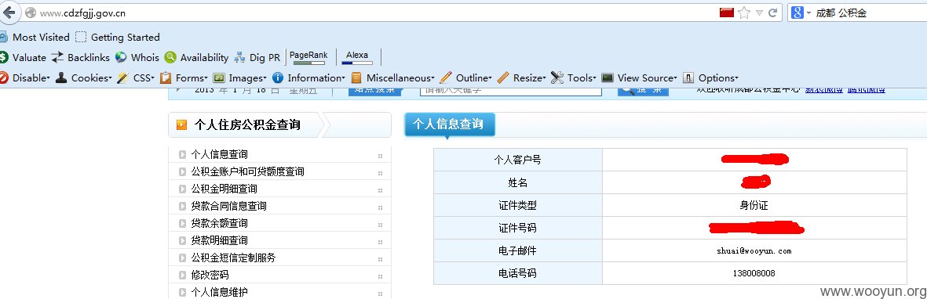Image resolution: width=927 pixels, height=299 pixels.
Task: Click the Dig PR toolbar button
Action: click(257, 57)
